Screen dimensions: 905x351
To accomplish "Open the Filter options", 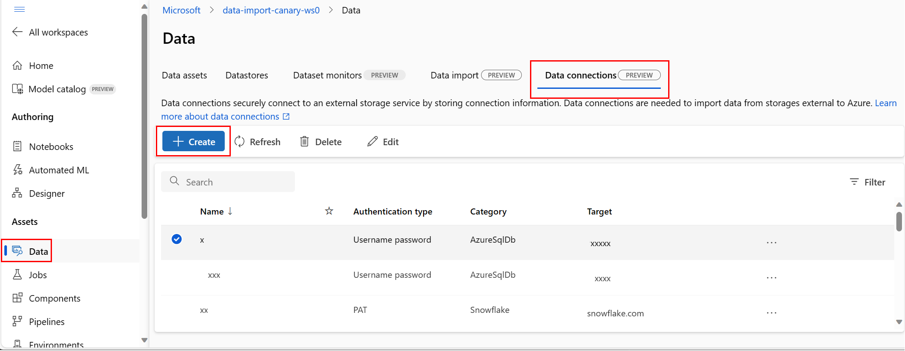I will 868,182.
